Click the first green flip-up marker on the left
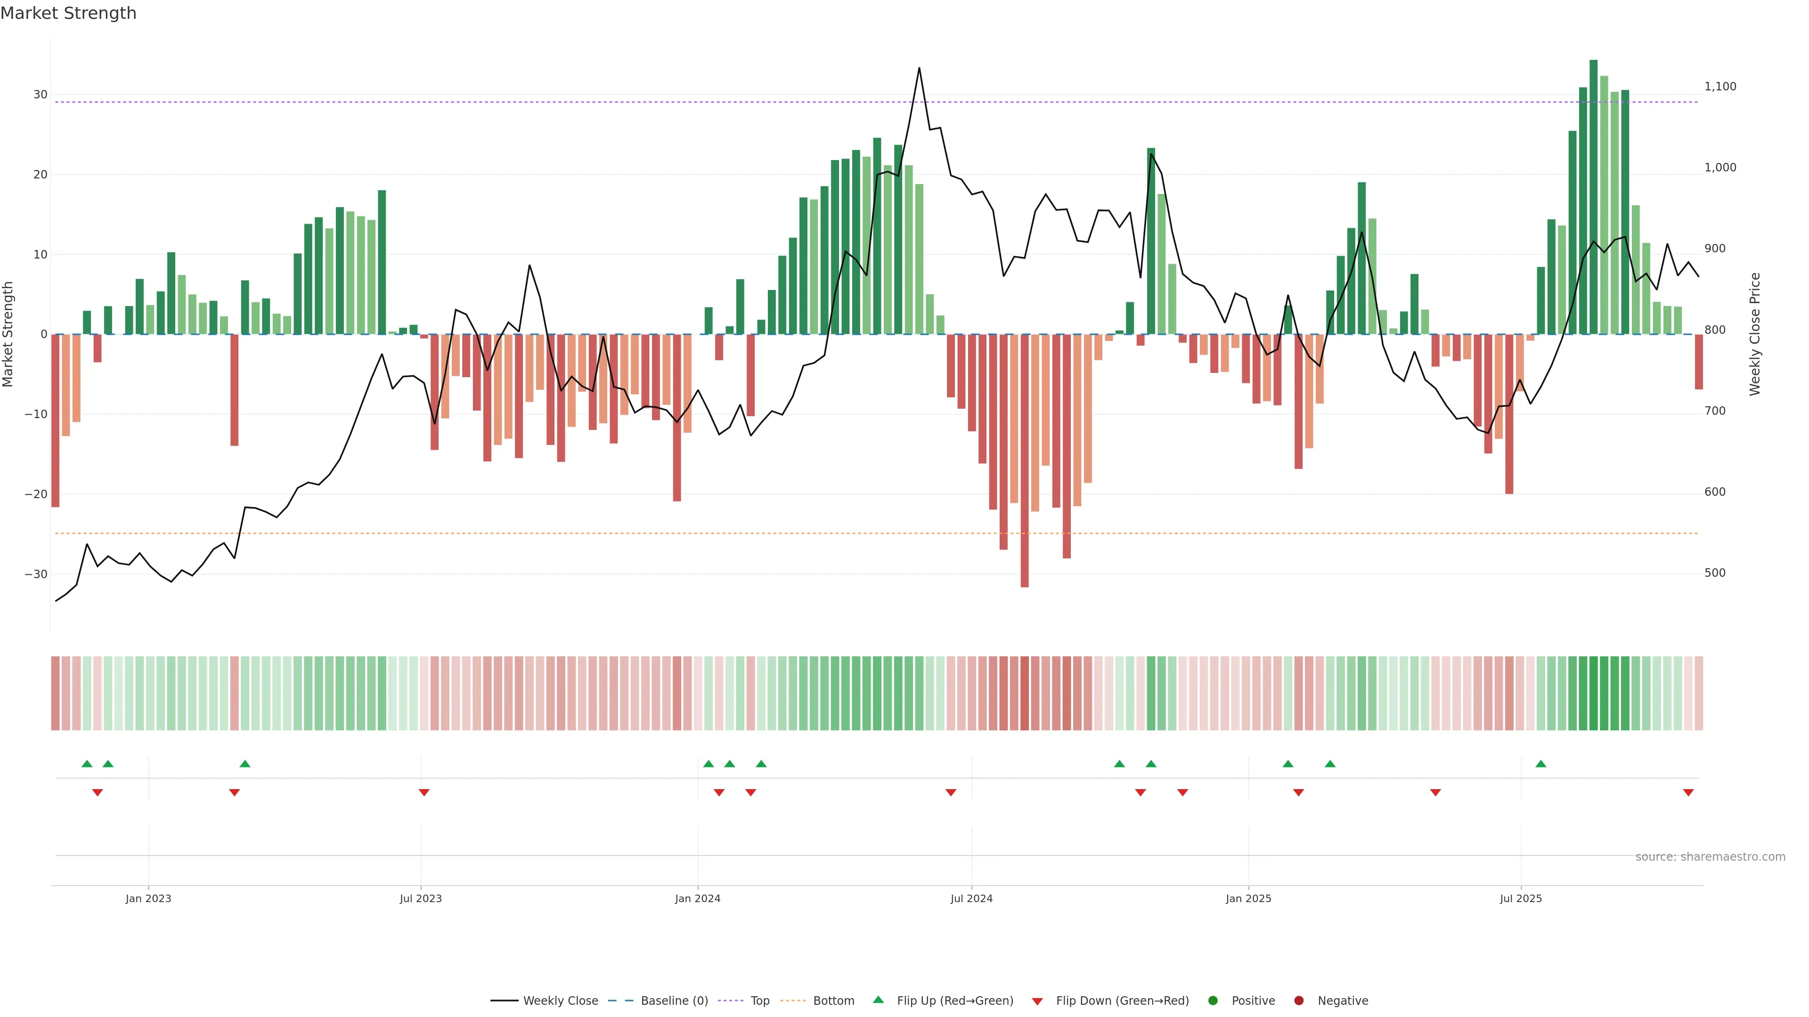The image size is (1809, 1017). (87, 764)
